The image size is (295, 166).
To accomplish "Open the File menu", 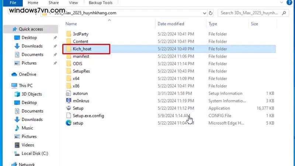I will tap(13, 3).
